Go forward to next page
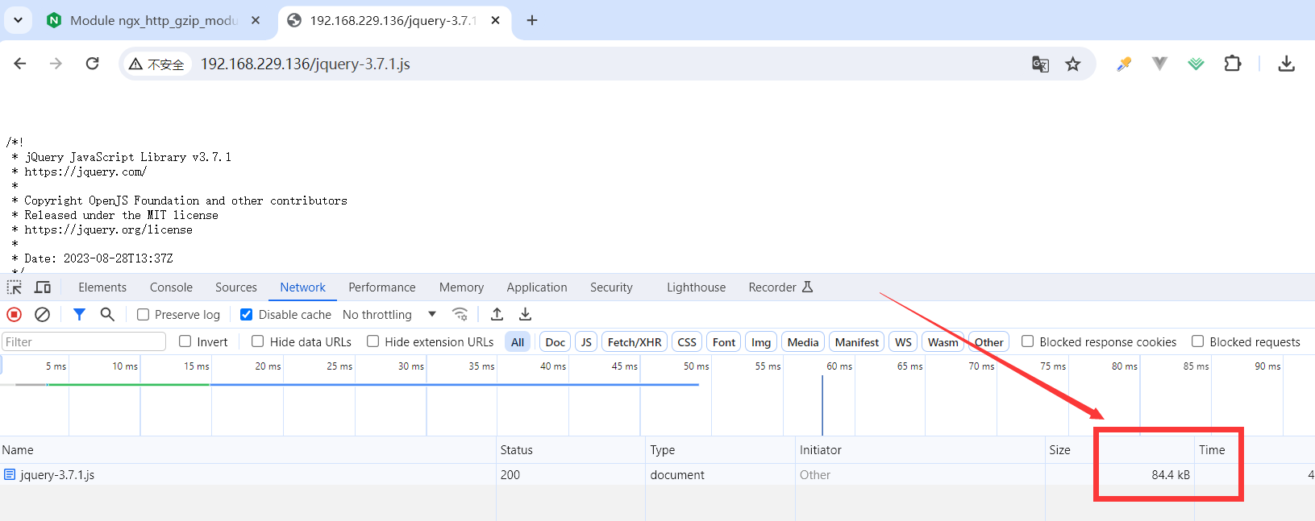1315x521 pixels. (x=56, y=64)
